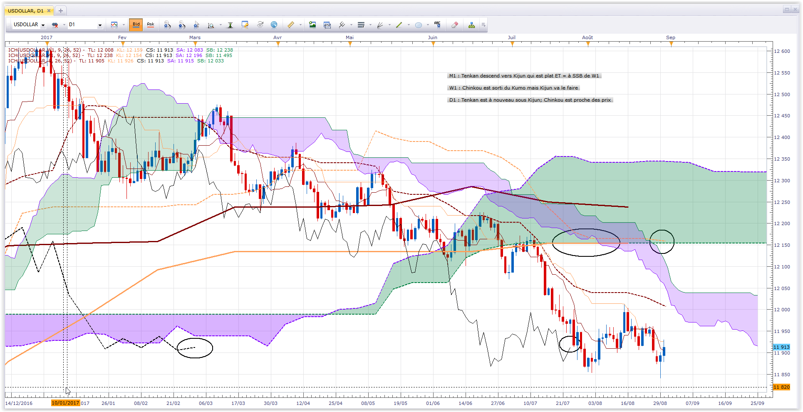Select the yellow ruler measure tool
The height and width of the screenshot is (412, 803).
coord(291,25)
